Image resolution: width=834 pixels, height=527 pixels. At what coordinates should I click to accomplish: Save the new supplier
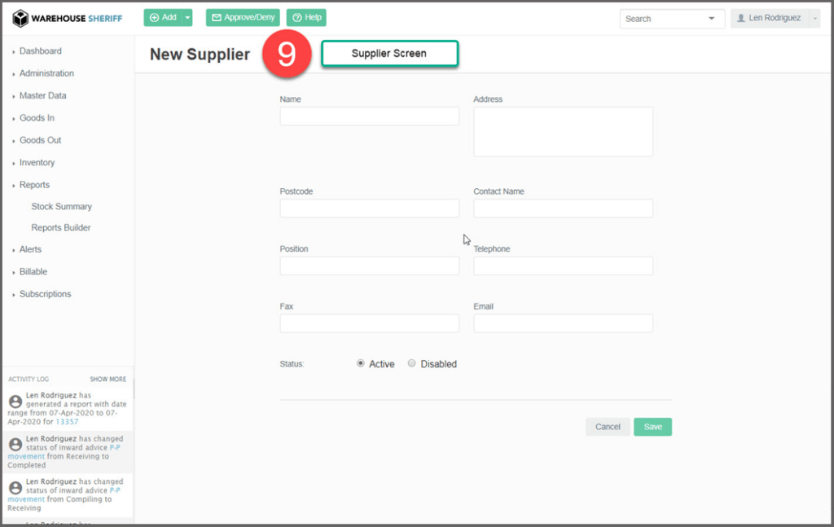coord(652,427)
